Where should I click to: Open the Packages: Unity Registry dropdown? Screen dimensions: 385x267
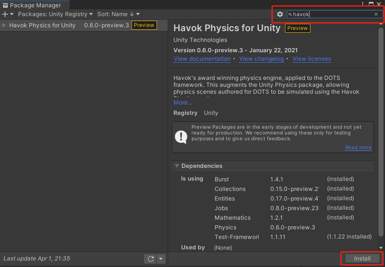[x=55, y=14]
